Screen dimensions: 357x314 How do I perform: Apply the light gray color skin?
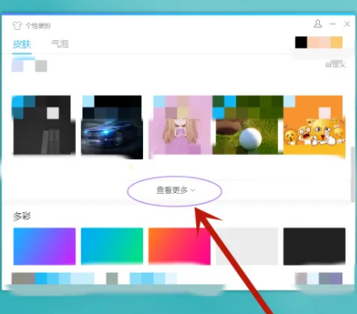point(247,246)
